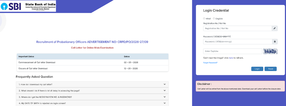Click the chevron arrow on third FAQ row
Screen dimensions: 286x106
(165, 97)
